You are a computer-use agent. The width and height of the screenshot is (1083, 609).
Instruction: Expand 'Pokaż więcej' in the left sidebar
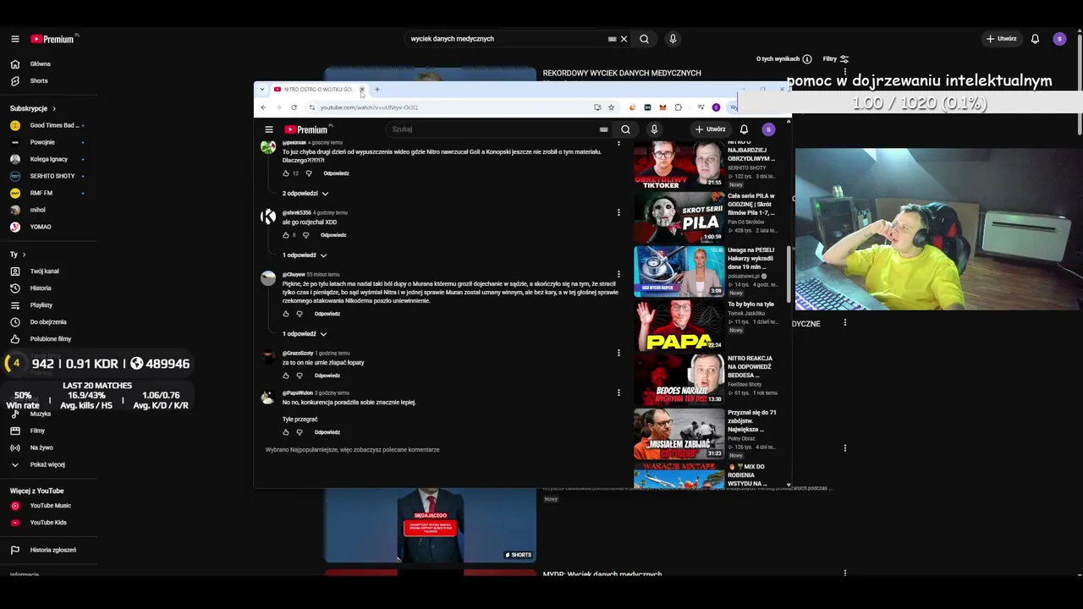[x=40, y=464]
